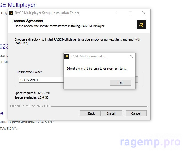This screenshot has width=185, height=154.
Task: Minimize the installer window
Action: click(x=118, y=13)
